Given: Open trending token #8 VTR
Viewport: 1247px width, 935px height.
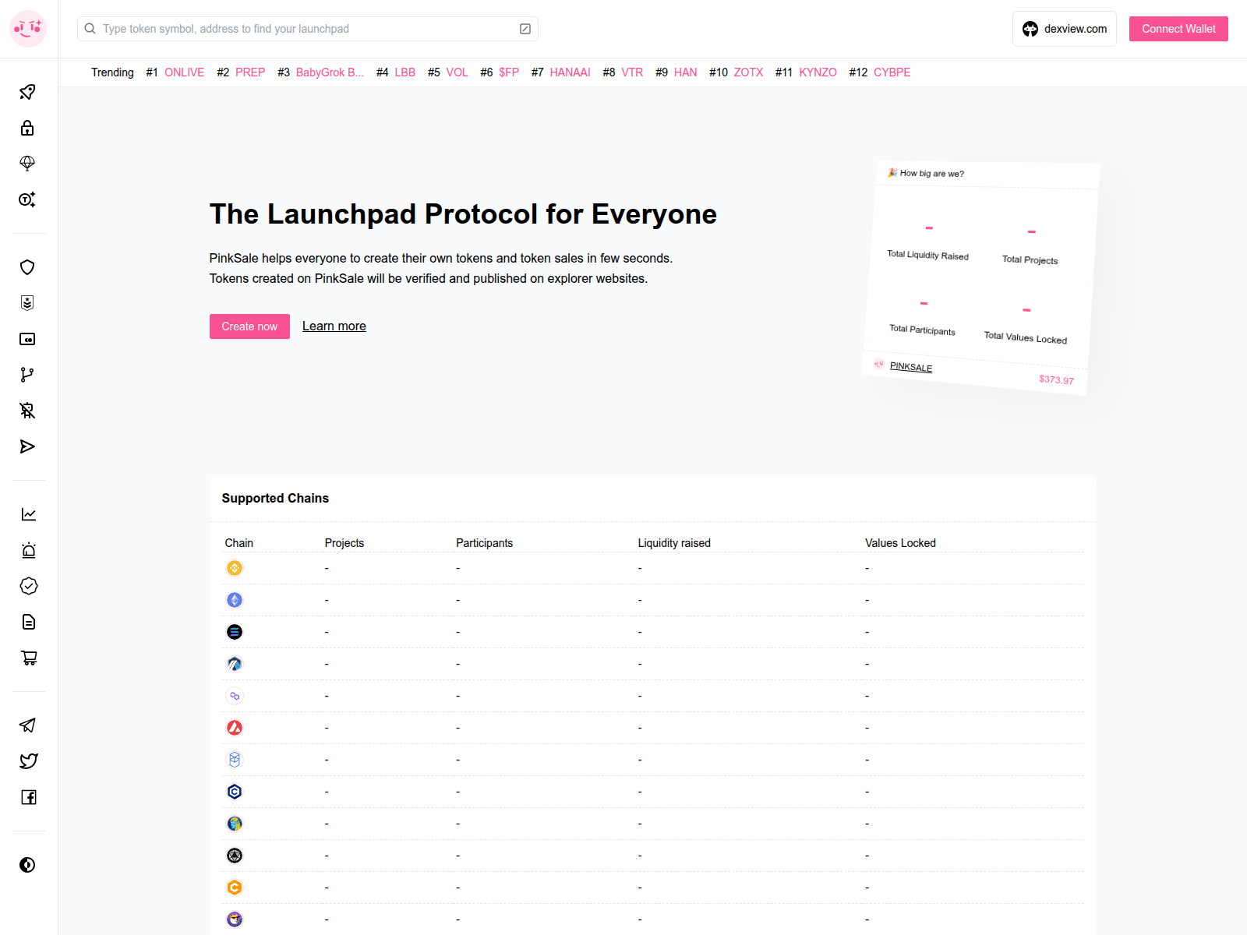Looking at the screenshot, I should pyautogui.click(x=632, y=72).
